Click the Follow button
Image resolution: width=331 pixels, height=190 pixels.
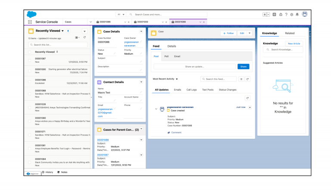pyautogui.click(x=228, y=33)
